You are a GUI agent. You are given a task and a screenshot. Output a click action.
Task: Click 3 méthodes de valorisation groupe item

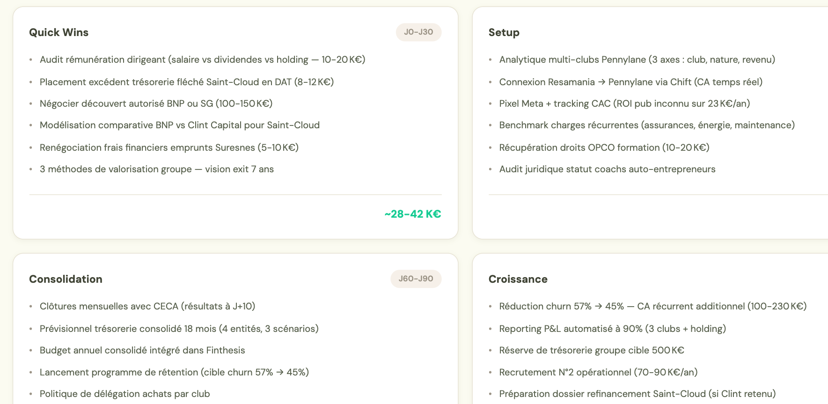pyautogui.click(x=157, y=169)
